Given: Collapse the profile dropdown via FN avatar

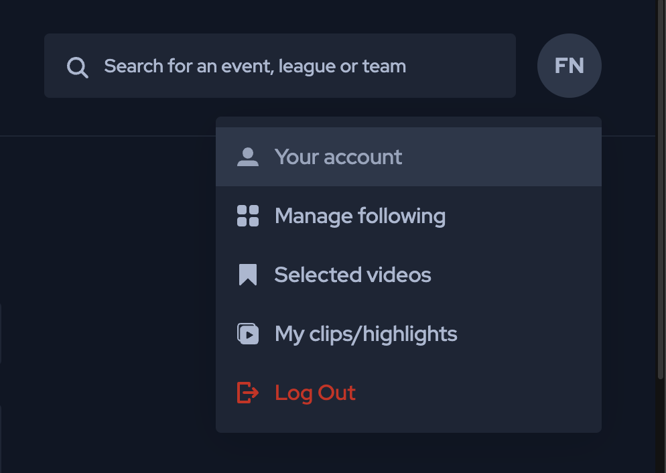Looking at the screenshot, I should click(569, 66).
